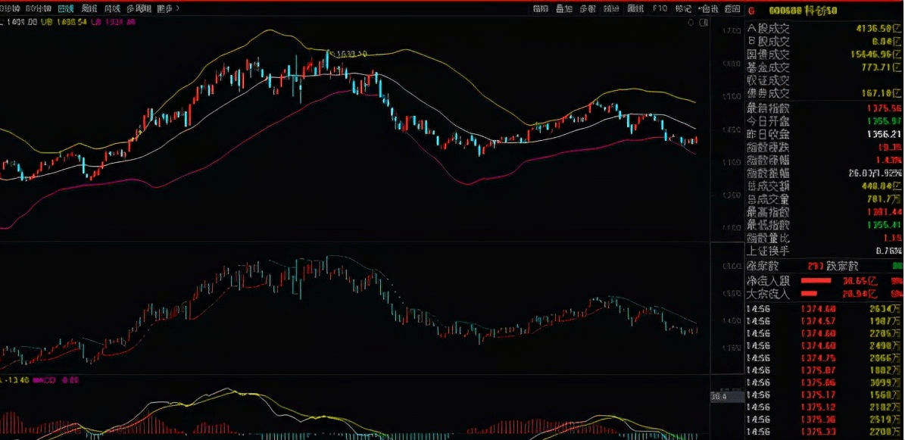Open the 画线 drawing tool

635,9
